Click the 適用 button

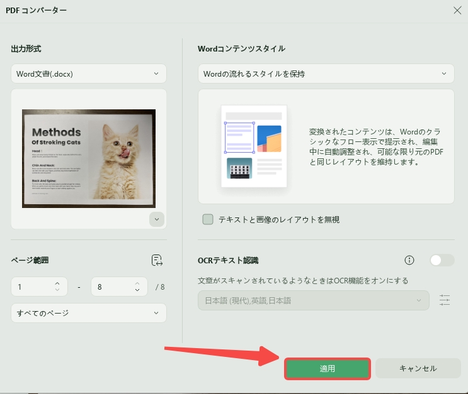pos(328,369)
